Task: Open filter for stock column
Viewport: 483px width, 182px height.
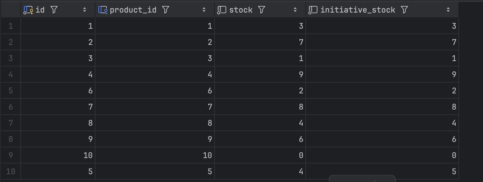Action: [262, 10]
